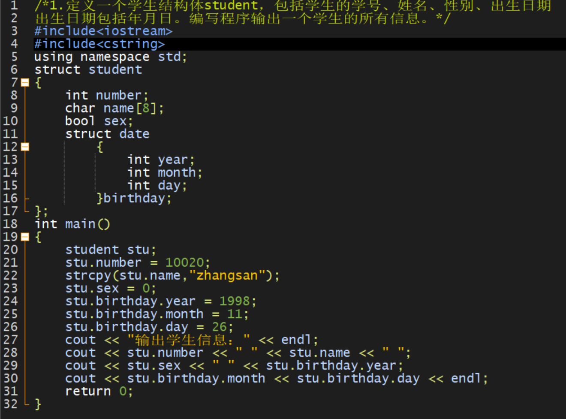This screenshot has height=419, width=566.
Task: Click the "输出学生信息:" string literal
Action: 189,340
